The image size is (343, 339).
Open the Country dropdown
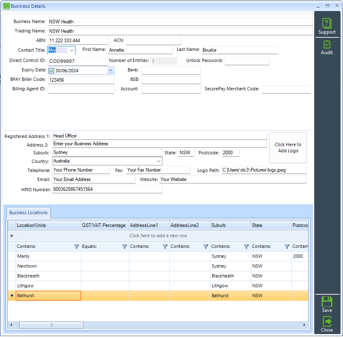(x=158, y=161)
